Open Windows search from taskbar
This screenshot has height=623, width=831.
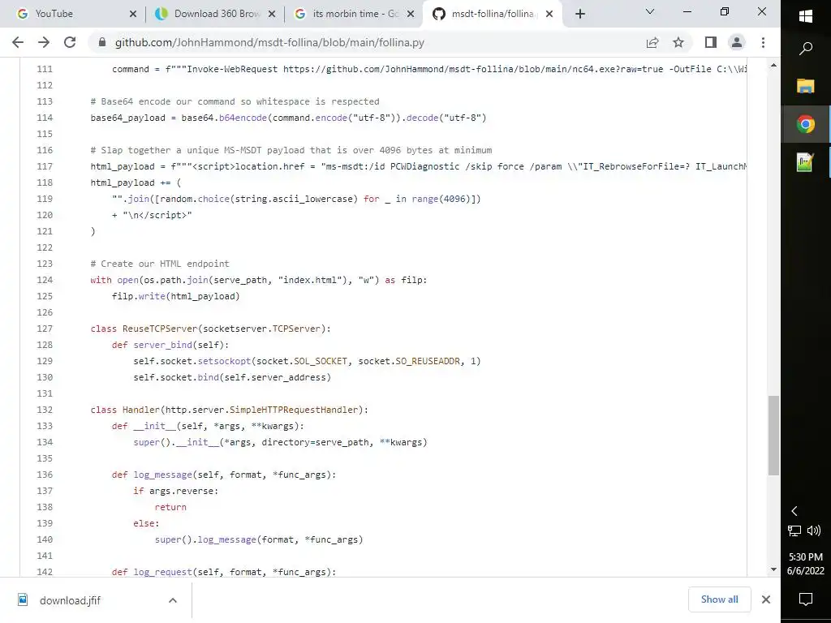click(806, 49)
